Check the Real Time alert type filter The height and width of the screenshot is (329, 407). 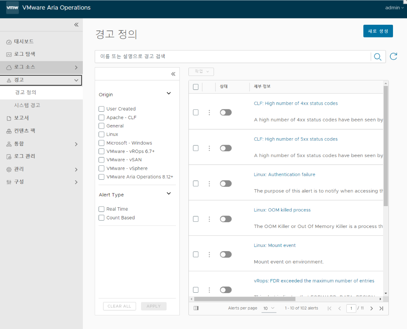(x=101, y=209)
